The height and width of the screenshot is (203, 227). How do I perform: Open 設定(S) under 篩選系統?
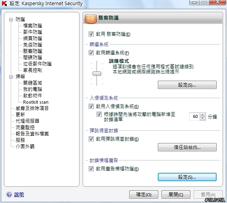187,85
